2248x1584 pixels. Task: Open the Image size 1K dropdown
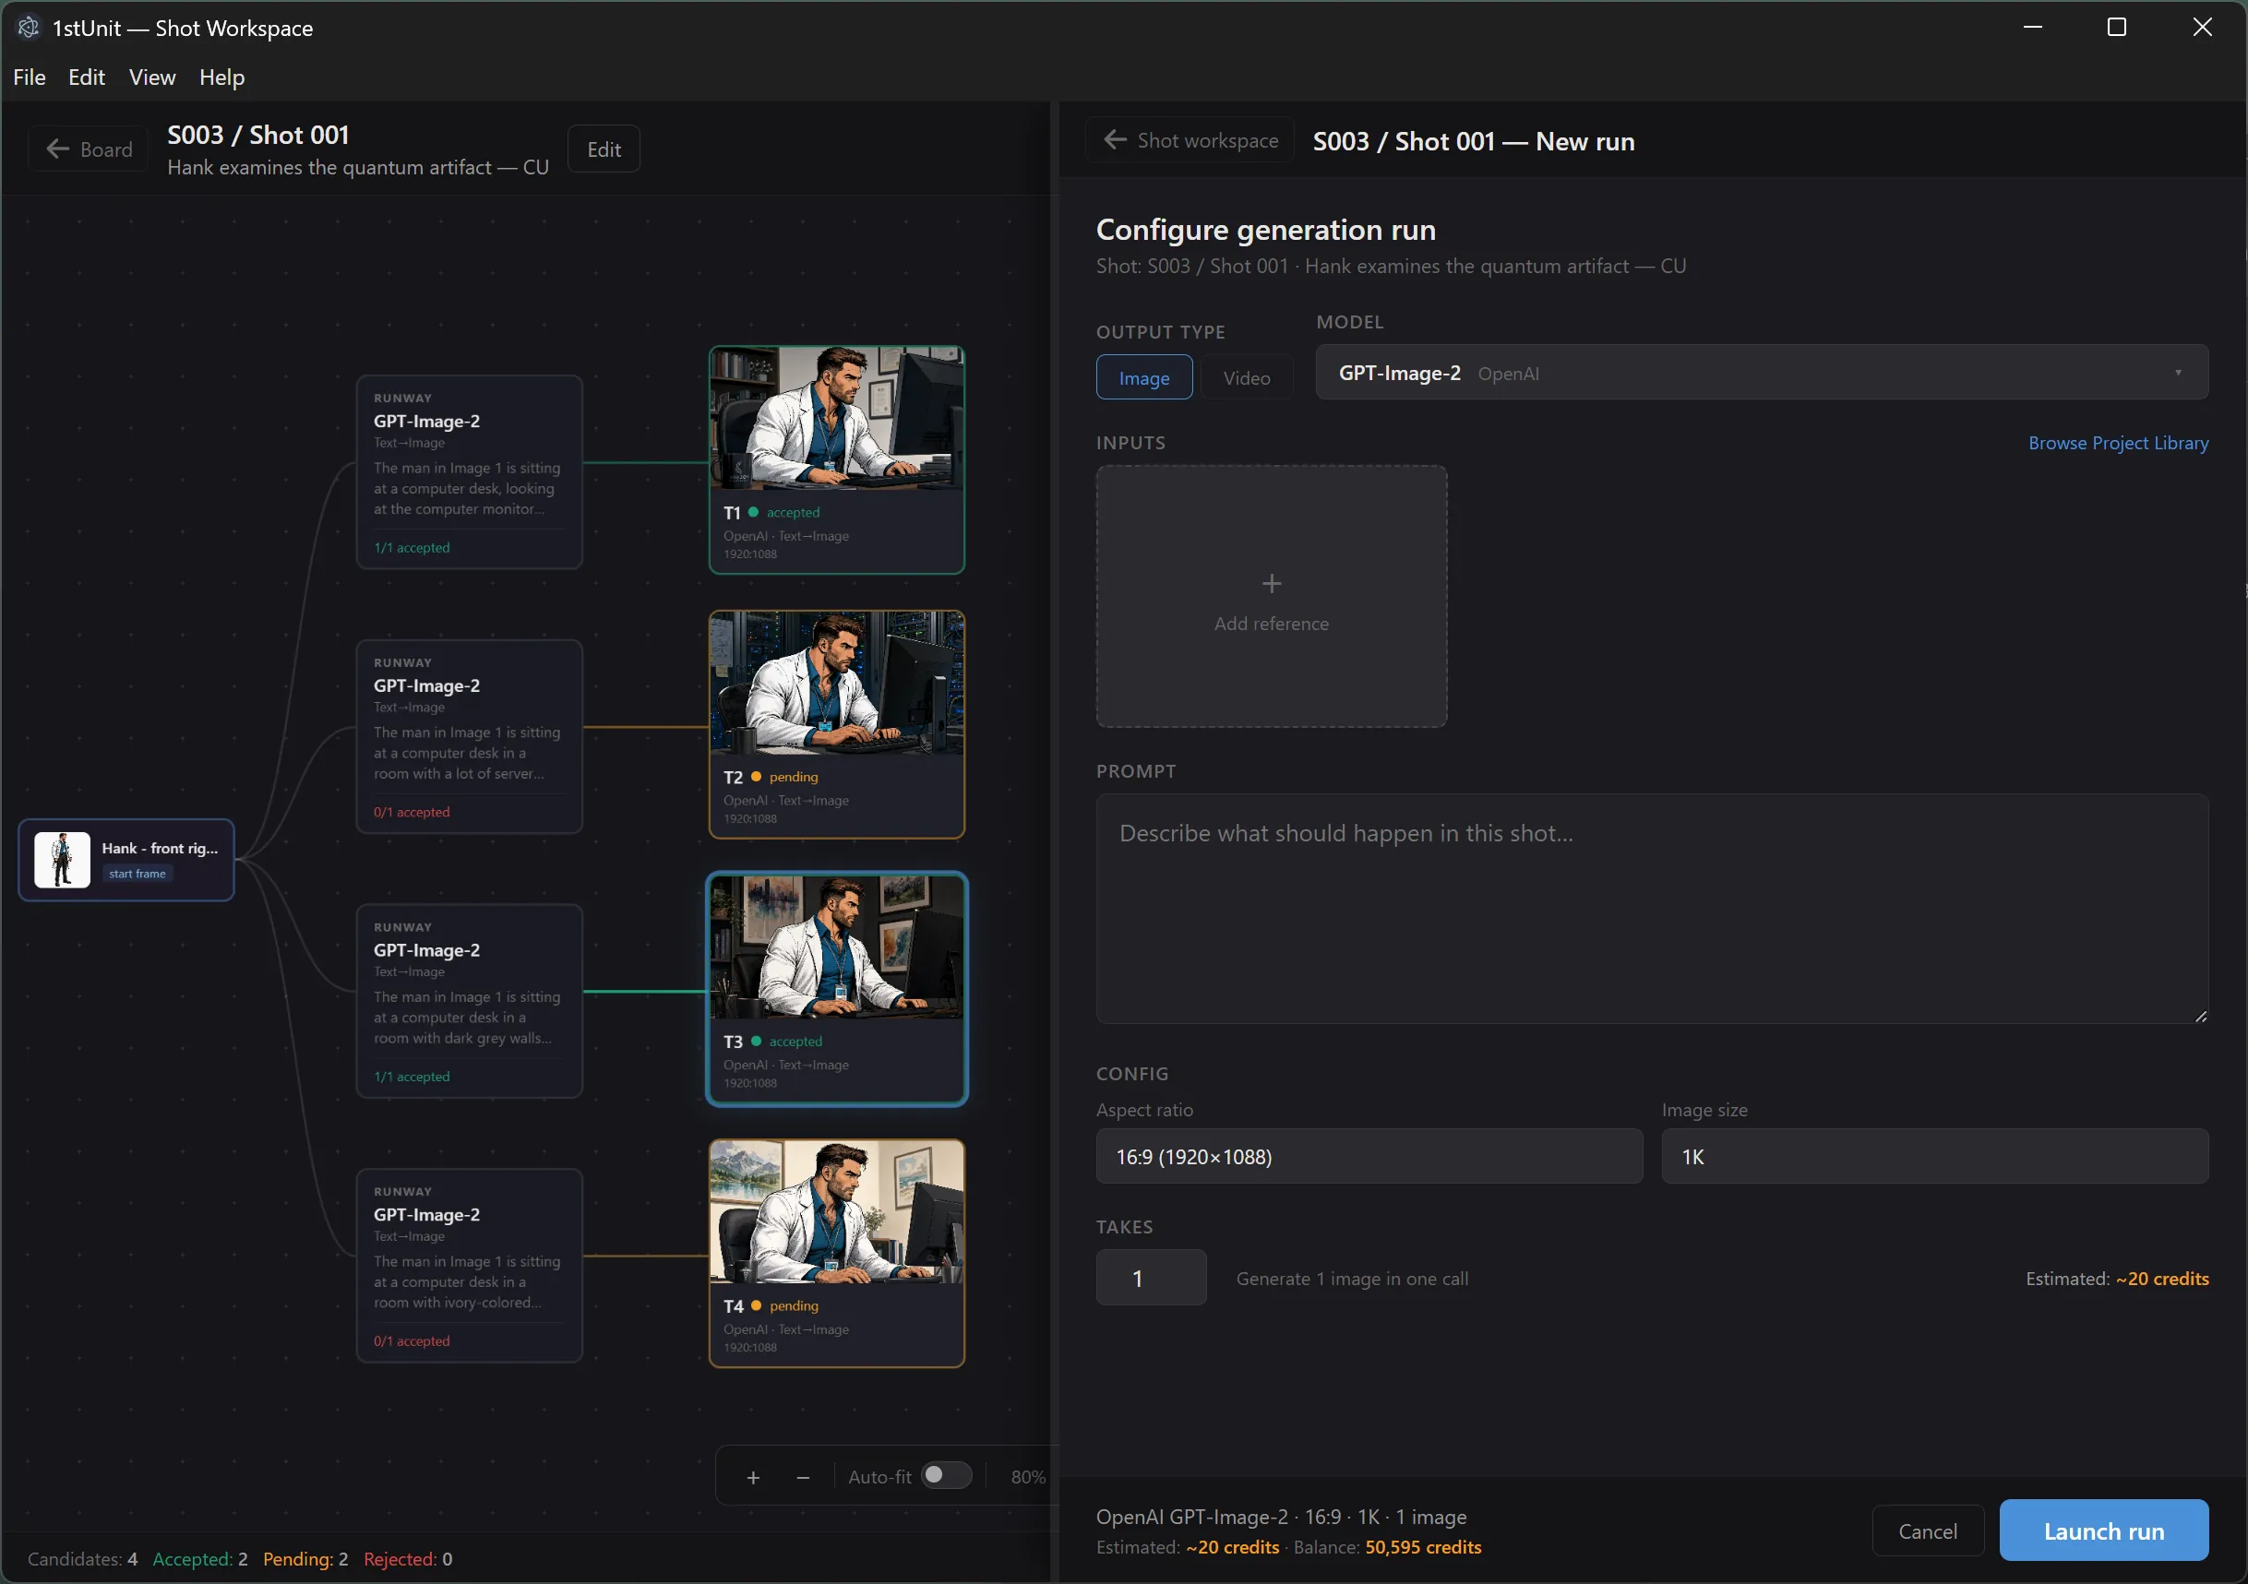[x=1934, y=1156]
